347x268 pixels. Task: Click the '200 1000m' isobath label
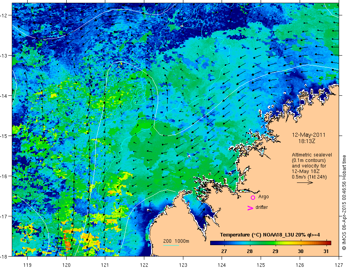[x=176, y=241]
